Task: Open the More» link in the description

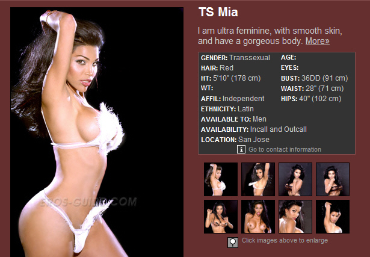Action: [318, 41]
